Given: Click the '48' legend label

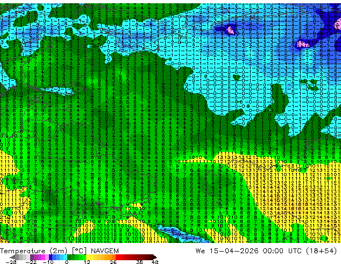Looking at the screenshot, I should (155, 262).
